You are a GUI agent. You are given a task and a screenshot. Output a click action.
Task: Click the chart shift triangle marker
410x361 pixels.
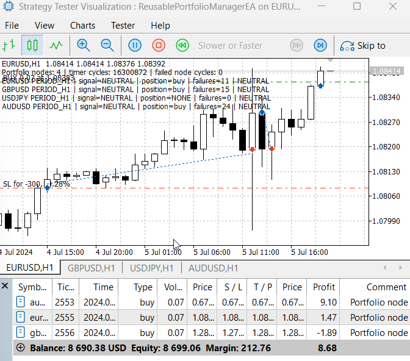point(331,60)
